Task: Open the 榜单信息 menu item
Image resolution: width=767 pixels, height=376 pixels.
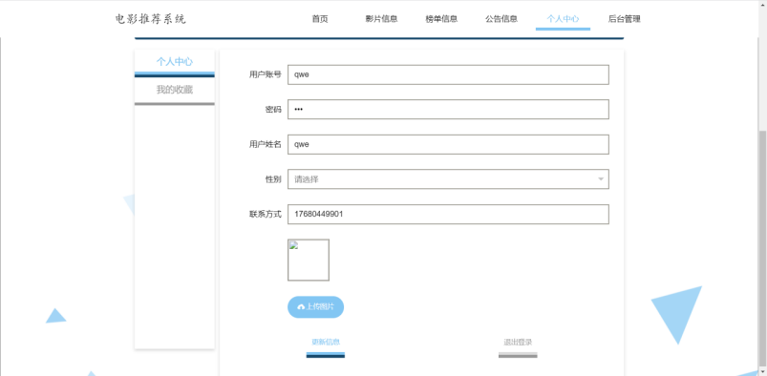Action: [441, 19]
